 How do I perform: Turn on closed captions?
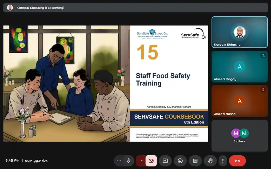tap(195, 161)
